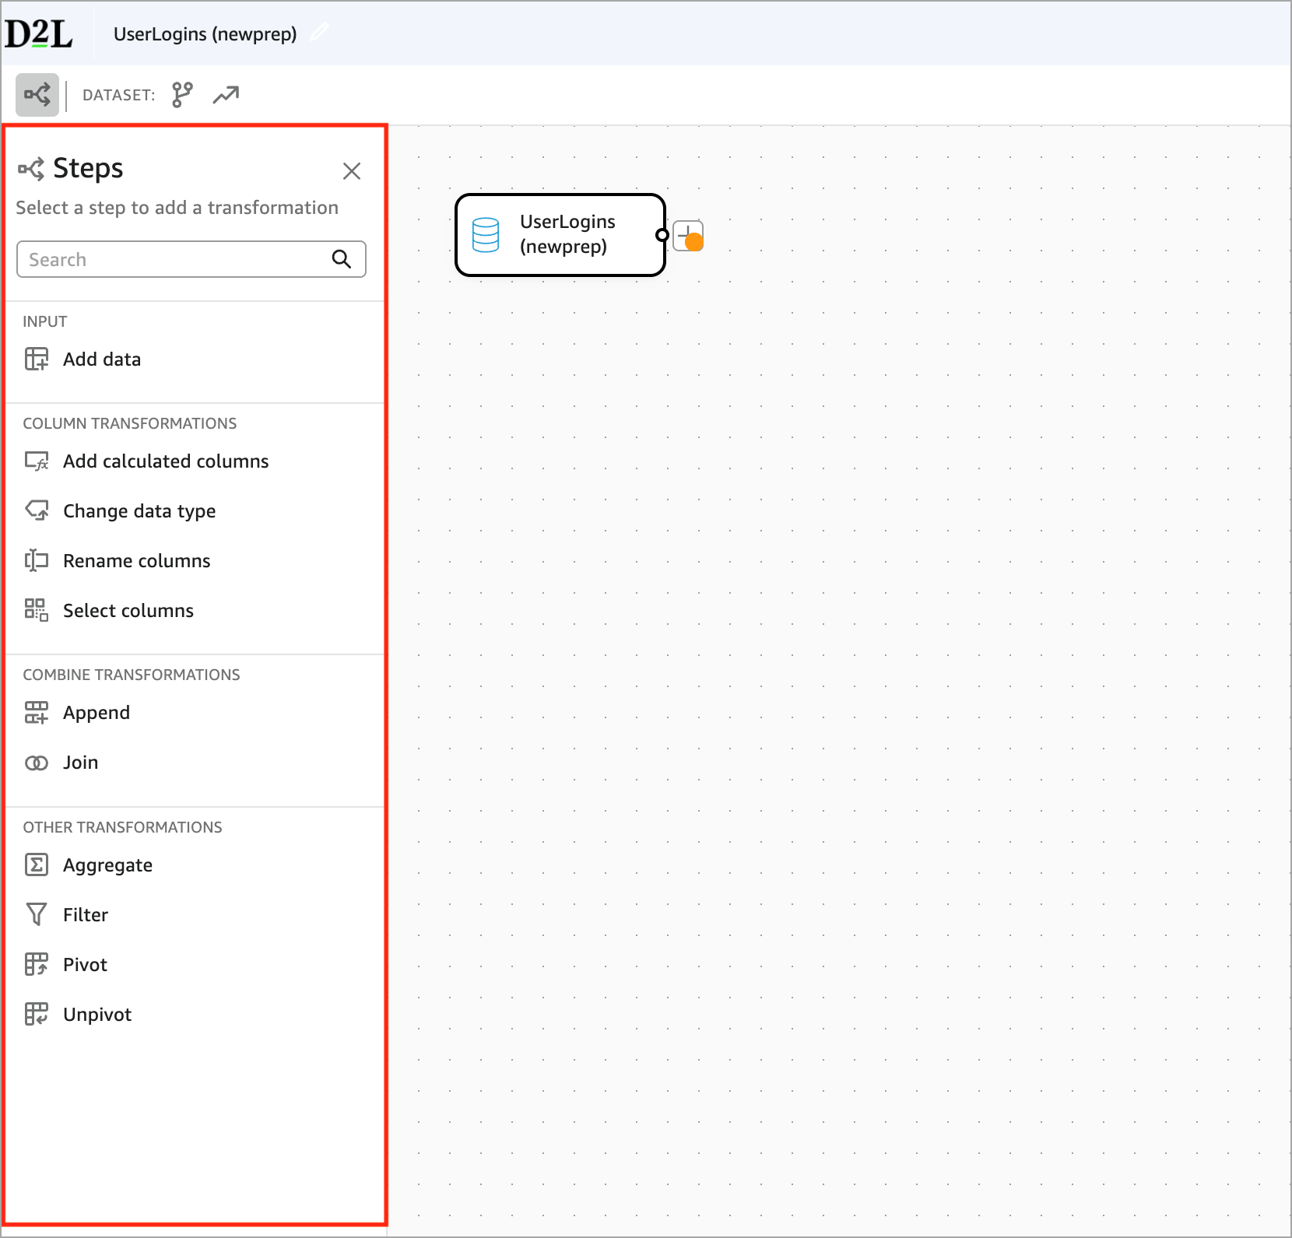
Task: Select the Pivot transformation
Action: click(x=85, y=964)
